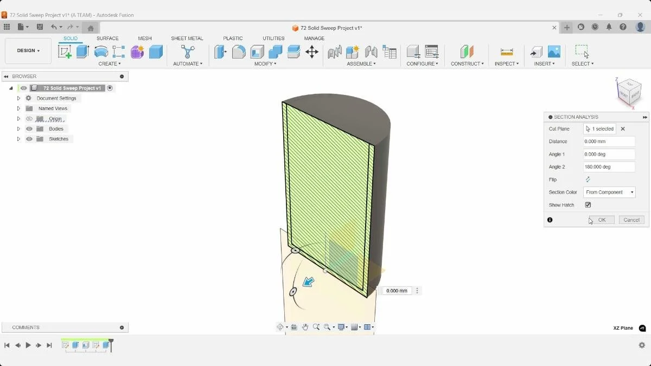The image size is (651, 366).
Task: Choose the Insert Canvas image icon
Action: click(x=554, y=52)
